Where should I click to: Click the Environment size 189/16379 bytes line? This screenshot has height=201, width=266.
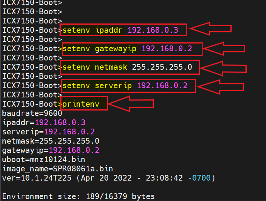tap(78, 196)
